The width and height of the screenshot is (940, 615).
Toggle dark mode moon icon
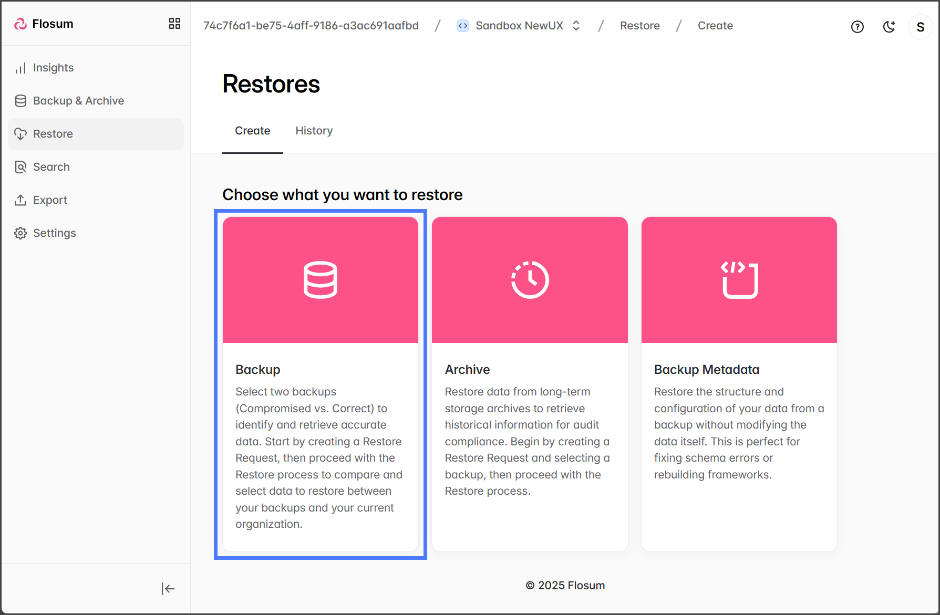pyautogui.click(x=889, y=27)
